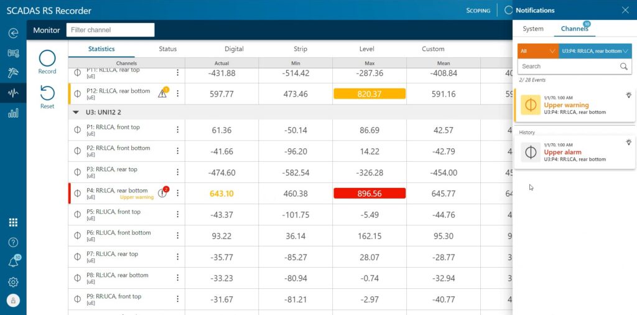Open the U3:P4 channel filter dropdown
Screen dimensions: 637x315
click(x=595, y=51)
